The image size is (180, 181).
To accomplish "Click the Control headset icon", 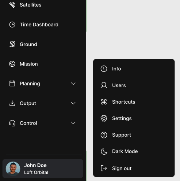I will pos(12,123).
